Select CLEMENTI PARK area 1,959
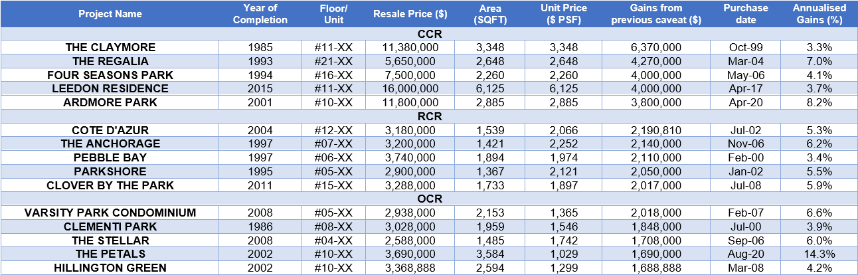The height and width of the screenshot is (275, 858). coord(491,227)
